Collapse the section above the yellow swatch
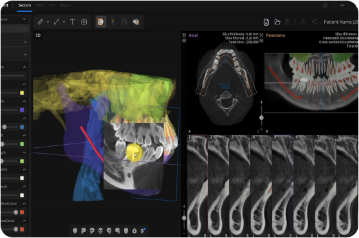This screenshot has width=359, height=238. point(24,84)
